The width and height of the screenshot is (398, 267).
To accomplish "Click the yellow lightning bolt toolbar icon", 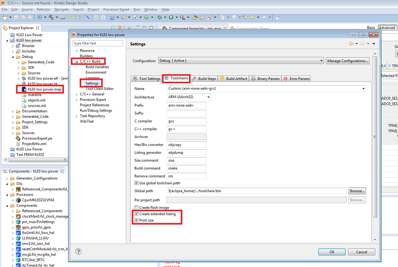I will tap(71, 18).
